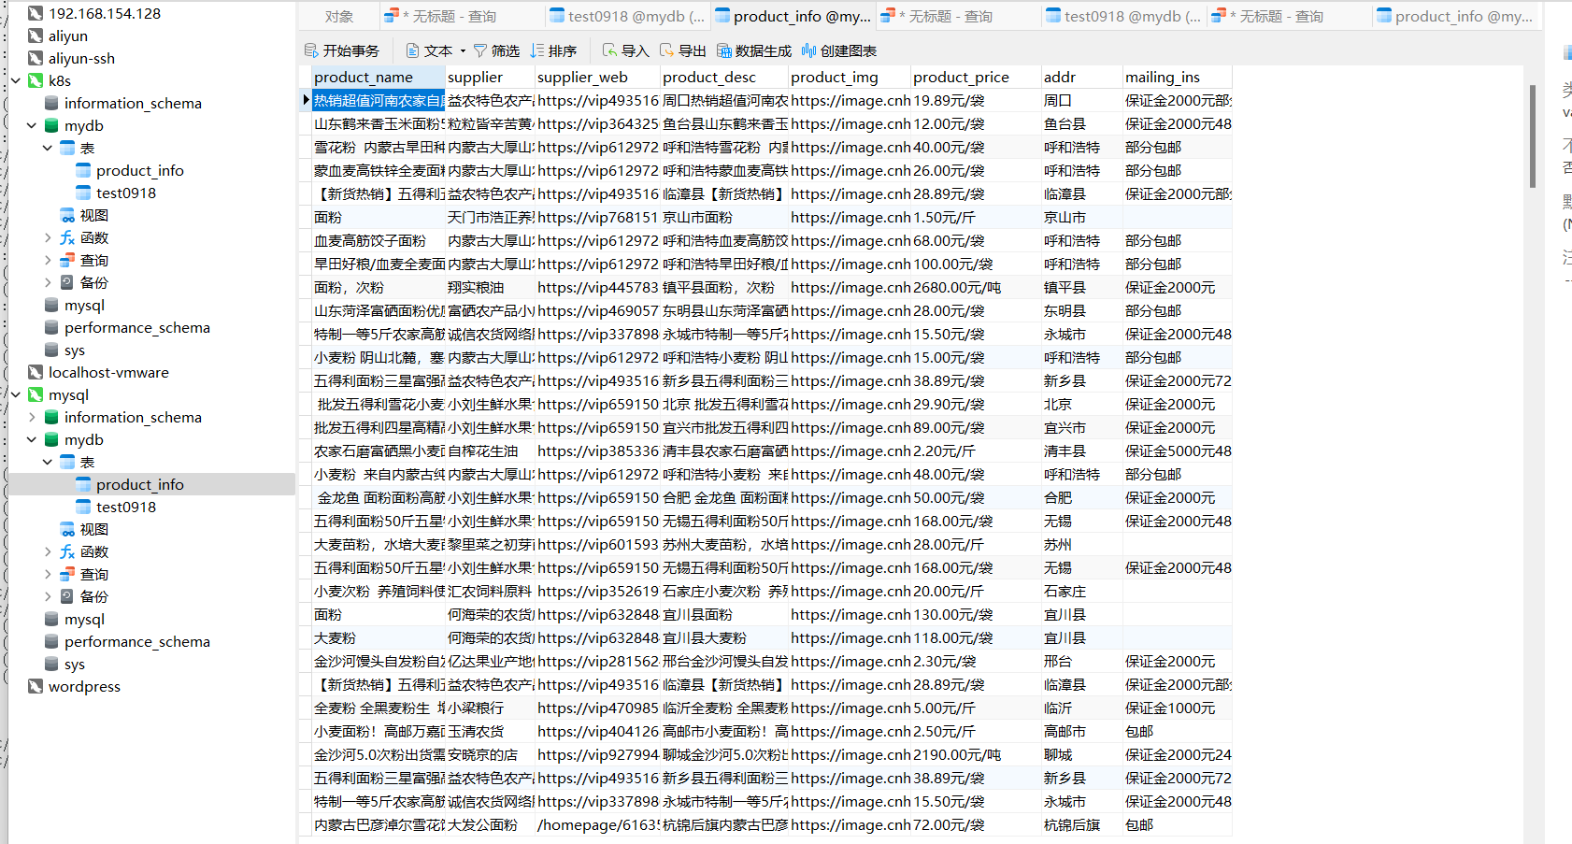
Task: Select the aliyun connection icon
Action: [x=36, y=36]
